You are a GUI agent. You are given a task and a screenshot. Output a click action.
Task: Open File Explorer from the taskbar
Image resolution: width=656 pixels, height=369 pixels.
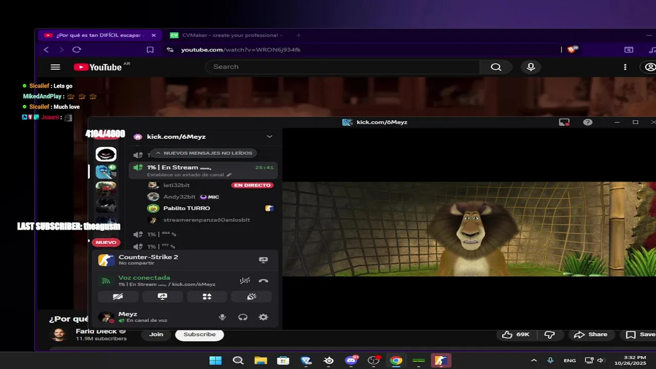[x=261, y=360]
